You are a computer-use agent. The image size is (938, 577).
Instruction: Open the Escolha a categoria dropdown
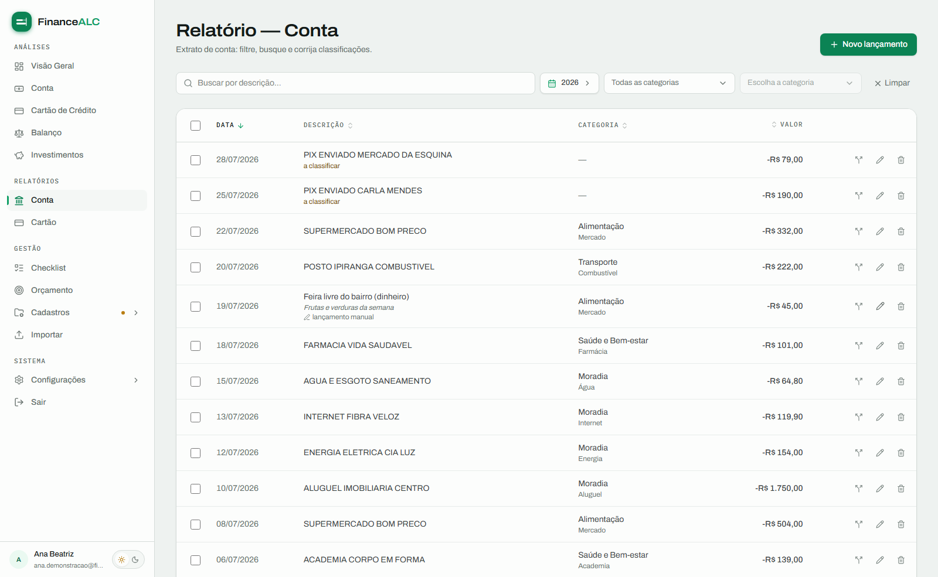click(800, 83)
